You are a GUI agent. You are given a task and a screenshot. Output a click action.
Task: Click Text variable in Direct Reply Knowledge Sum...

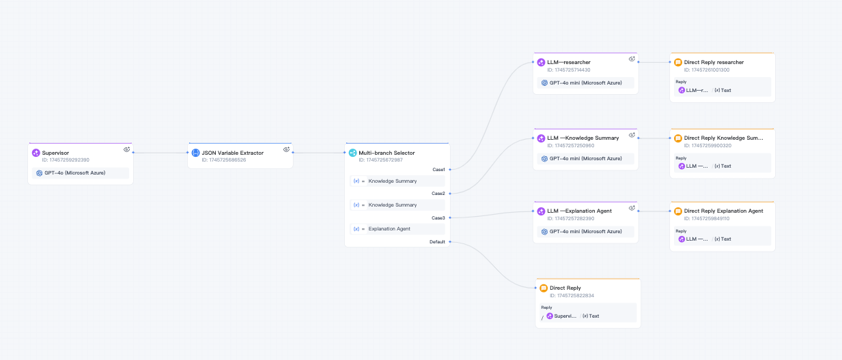pyautogui.click(x=722, y=166)
